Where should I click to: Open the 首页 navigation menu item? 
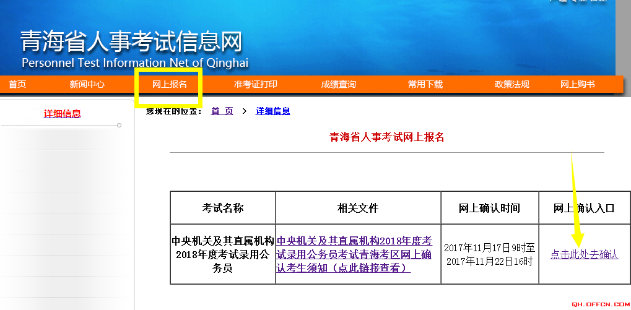tap(17, 84)
